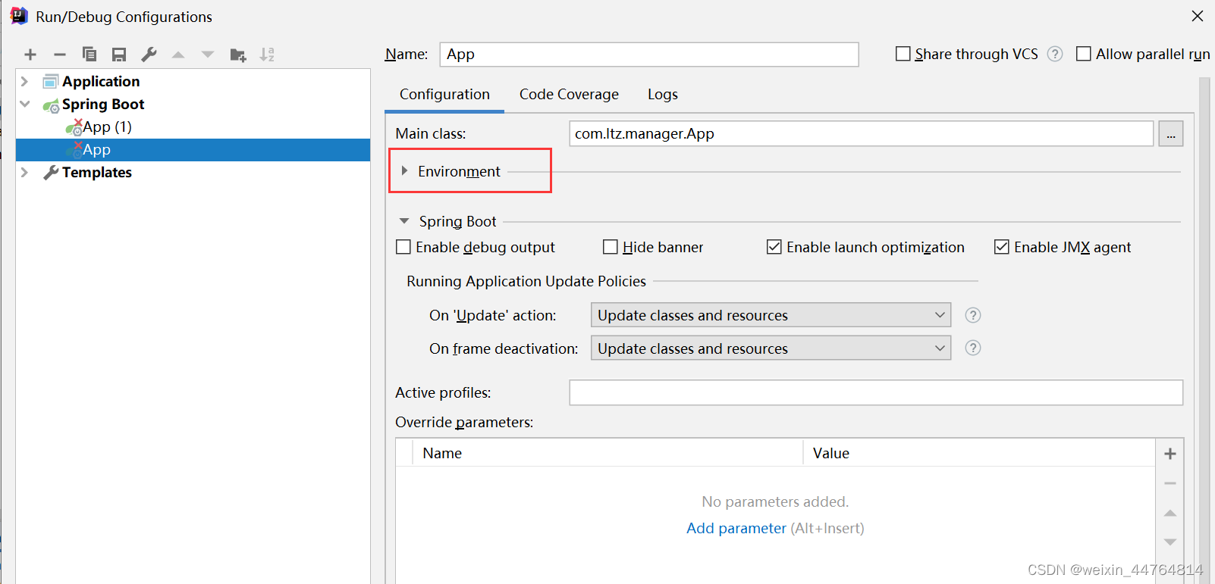Switch to Code Coverage tab
Screen dimensions: 1215x584
point(569,95)
